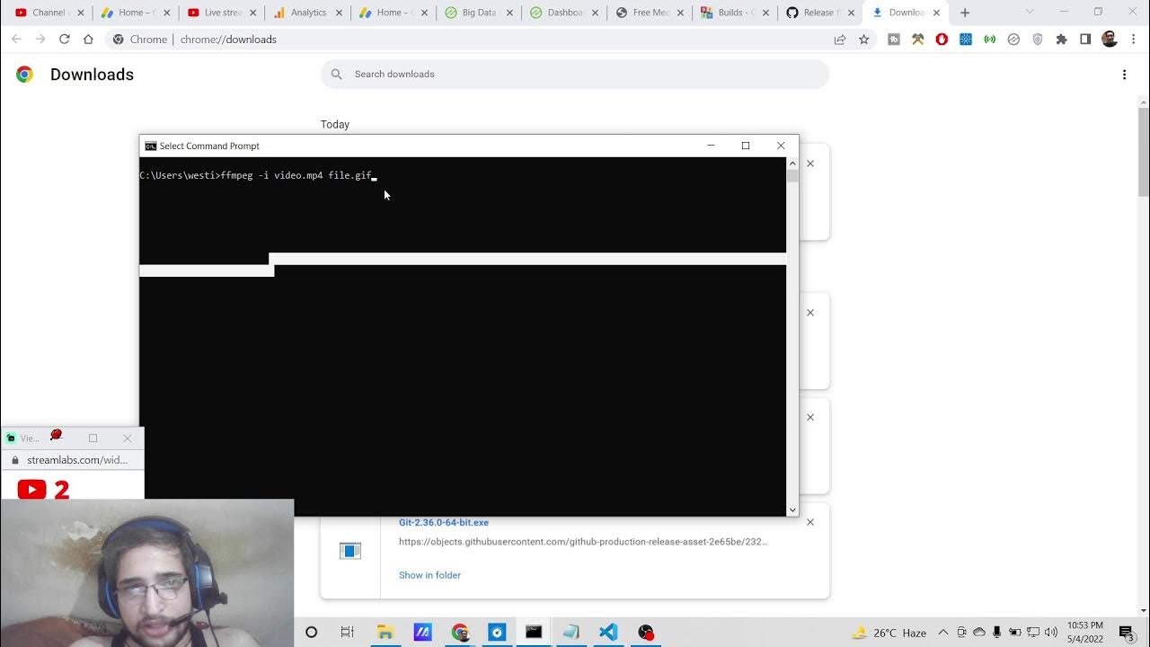Reload the Chrome downloads page
The image size is (1150, 647).
point(64,40)
